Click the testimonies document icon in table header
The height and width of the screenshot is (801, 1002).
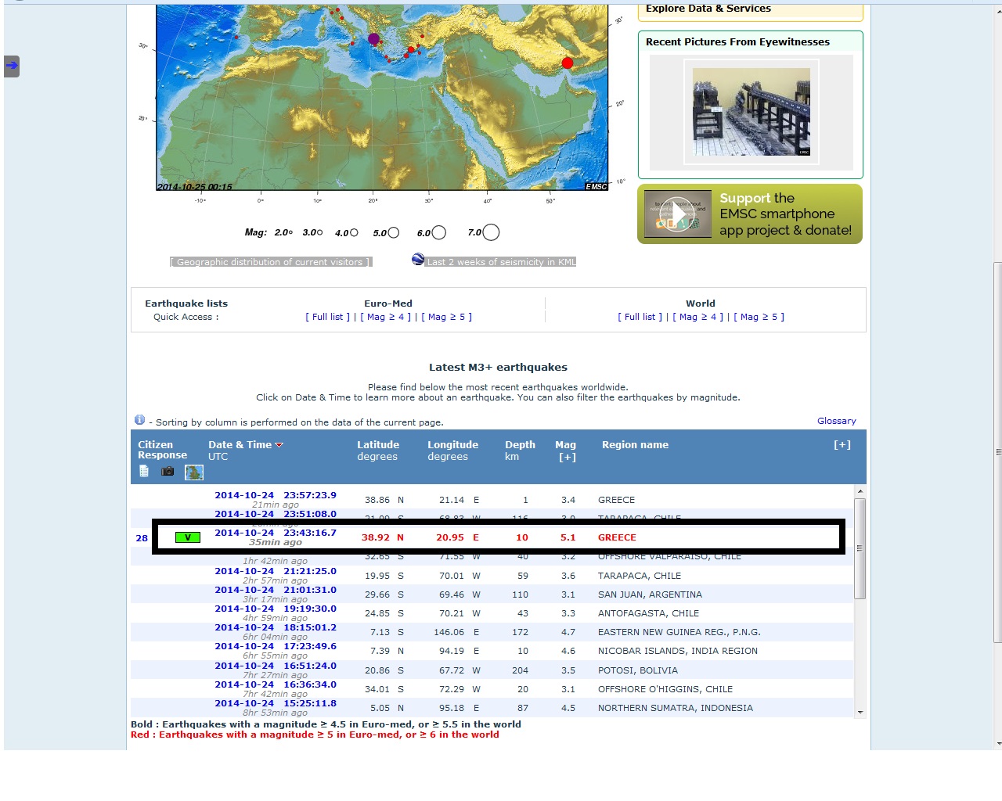143,471
